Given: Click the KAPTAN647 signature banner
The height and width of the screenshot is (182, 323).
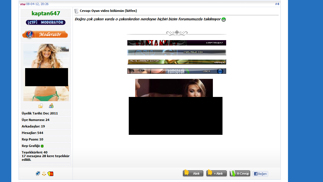Looking at the screenshot, I should coord(176,43).
